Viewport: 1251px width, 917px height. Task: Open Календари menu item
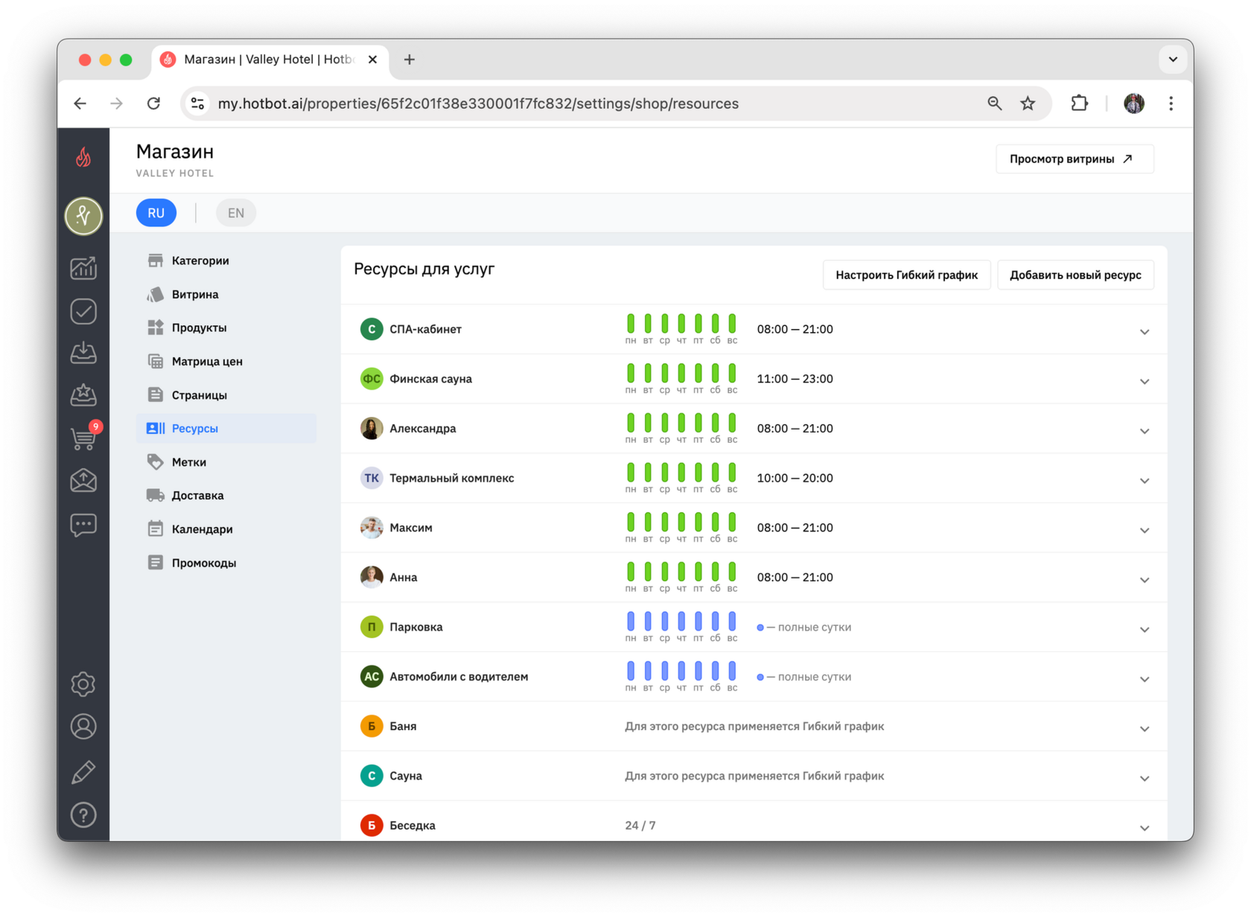tap(226, 529)
